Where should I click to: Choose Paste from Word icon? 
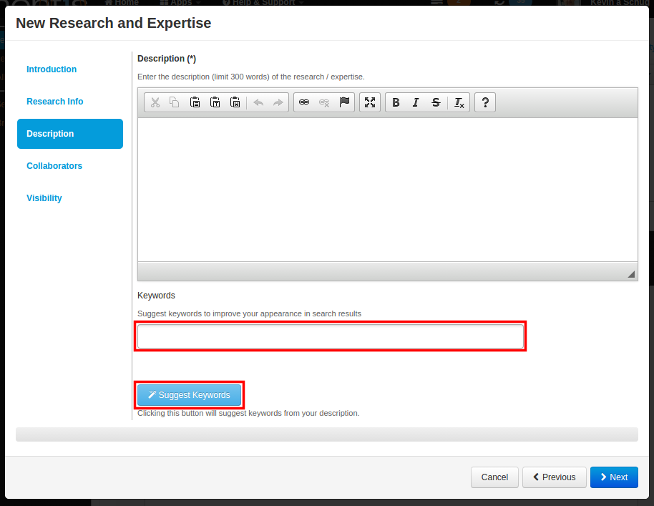[235, 102]
